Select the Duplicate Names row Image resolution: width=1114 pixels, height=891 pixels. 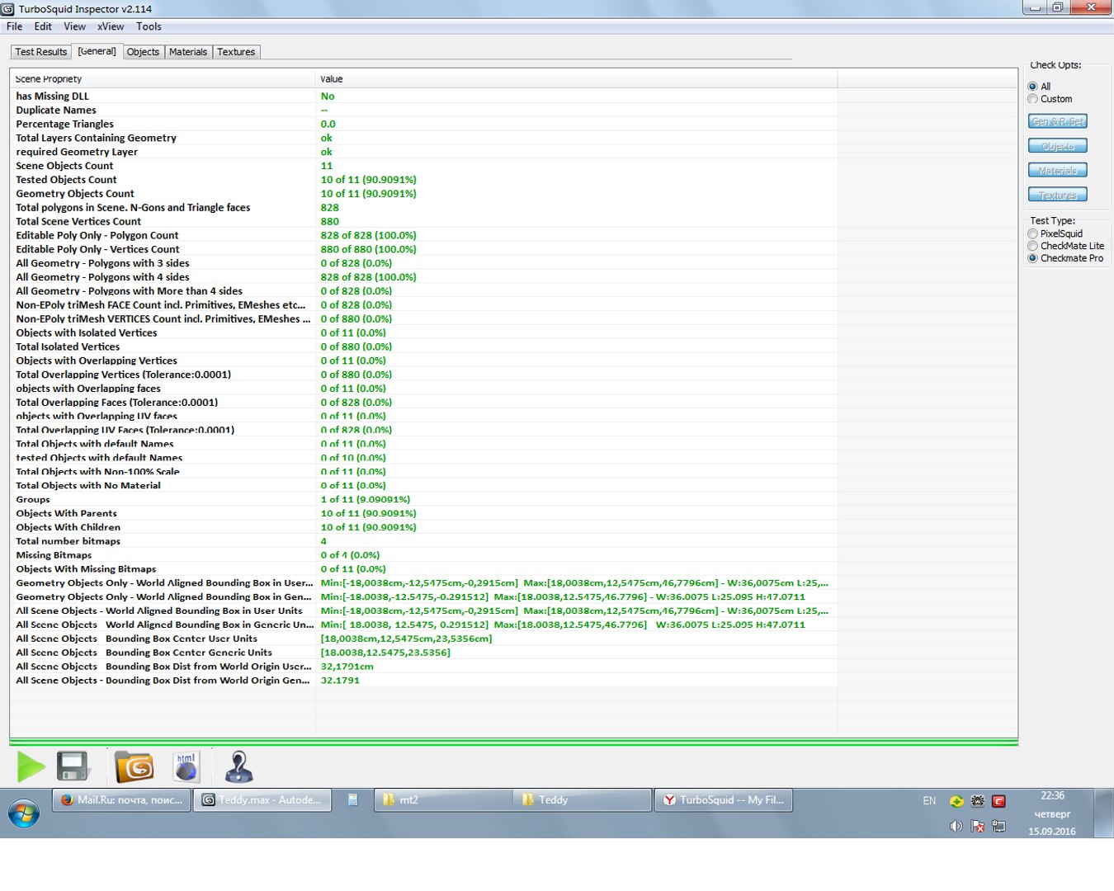click(423, 111)
